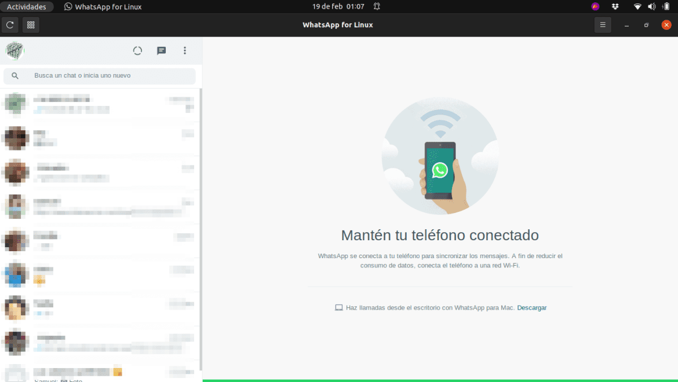Close the WhatsApp for Linux window

point(666,25)
